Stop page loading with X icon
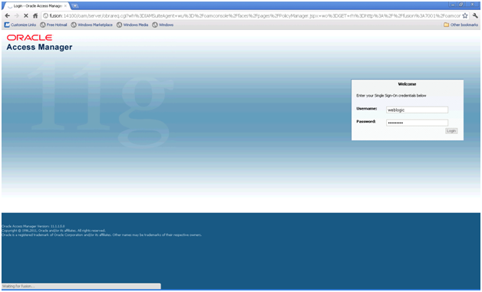Viewport: 482px width, 292px height. [26, 15]
